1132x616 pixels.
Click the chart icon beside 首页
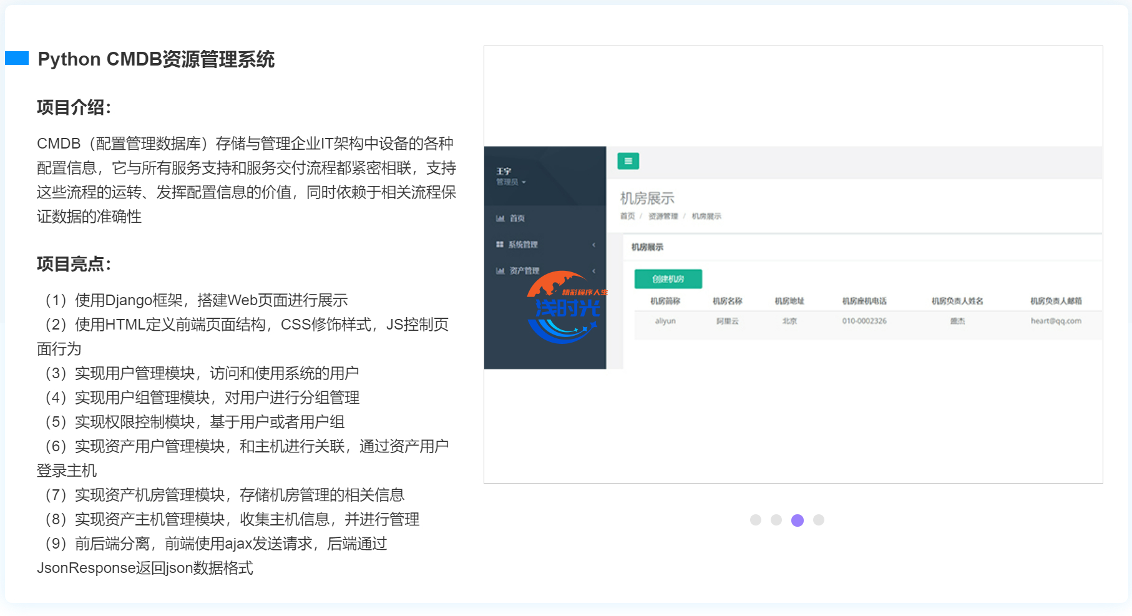(500, 218)
